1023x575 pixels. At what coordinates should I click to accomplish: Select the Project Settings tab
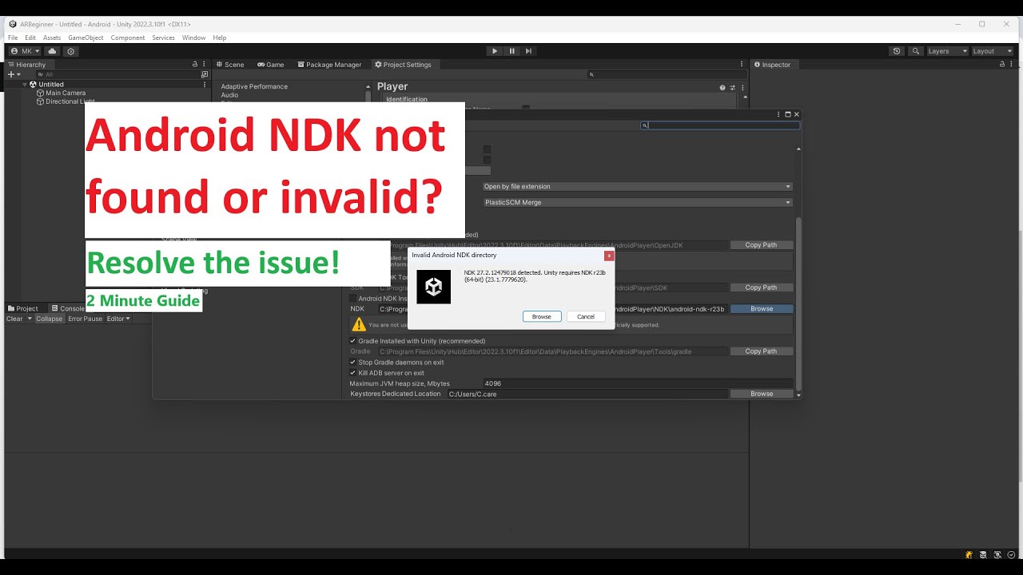click(403, 65)
